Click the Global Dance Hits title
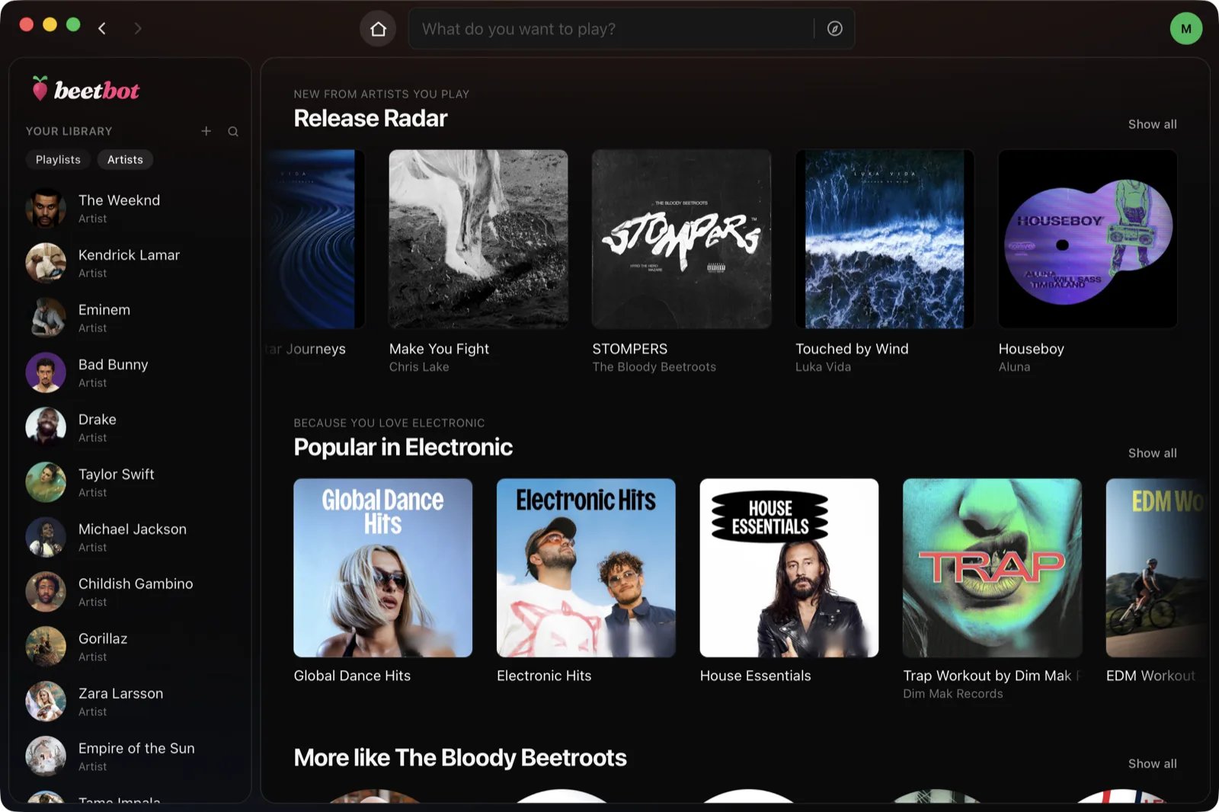The image size is (1219, 812). (352, 676)
